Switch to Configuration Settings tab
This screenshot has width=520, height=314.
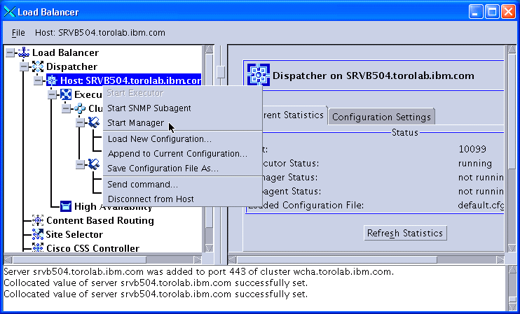[381, 117]
